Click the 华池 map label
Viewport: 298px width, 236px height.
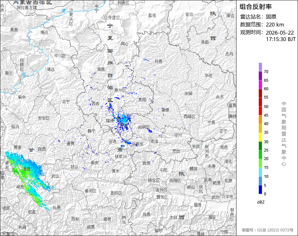coord(209,75)
